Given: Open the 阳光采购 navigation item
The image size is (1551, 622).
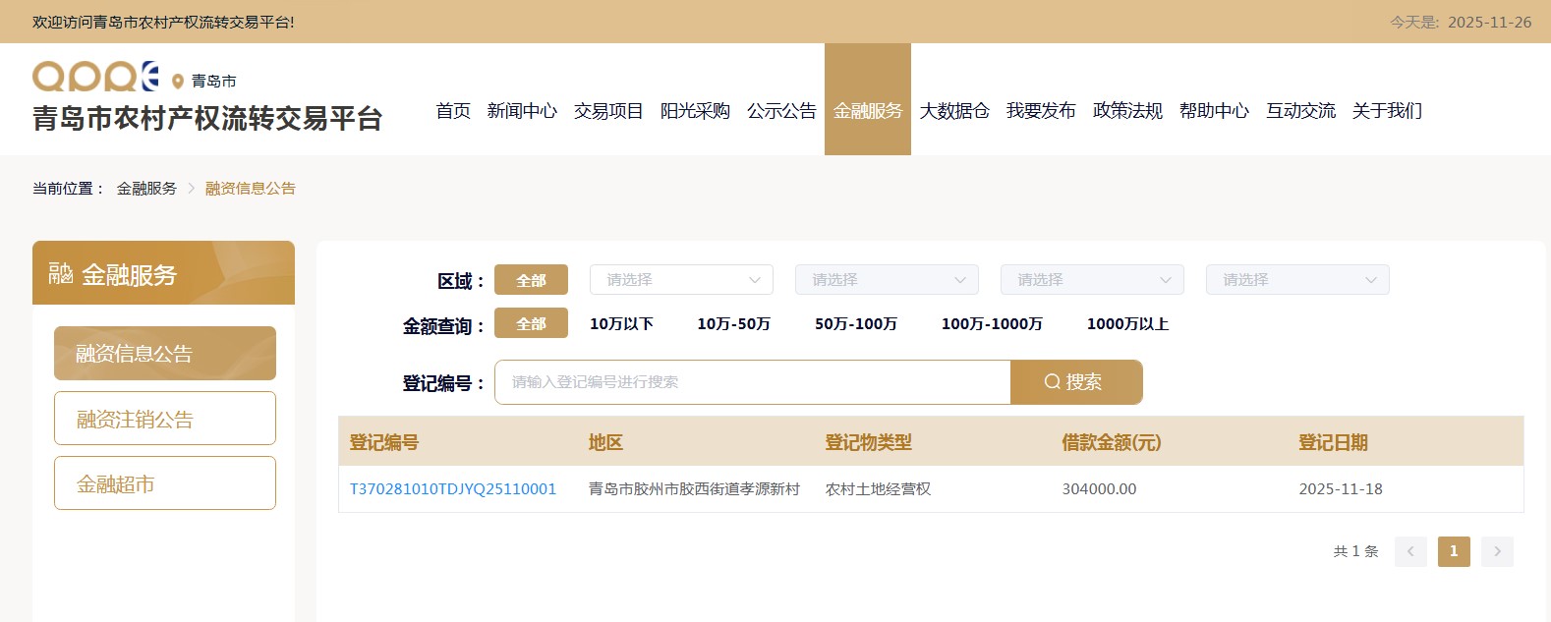Looking at the screenshot, I should tap(695, 111).
